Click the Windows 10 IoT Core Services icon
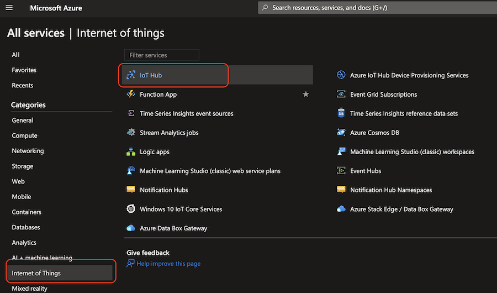The height and width of the screenshot is (293, 497). pos(131,209)
